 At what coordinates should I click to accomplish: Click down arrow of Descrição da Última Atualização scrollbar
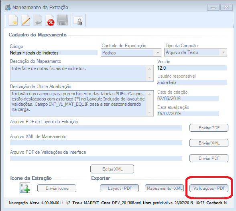150,113
